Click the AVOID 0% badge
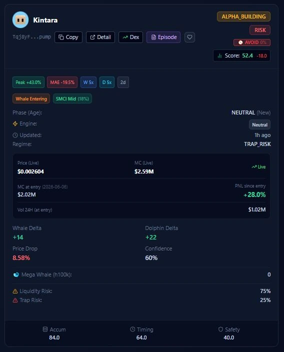 [x=252, y=42]
